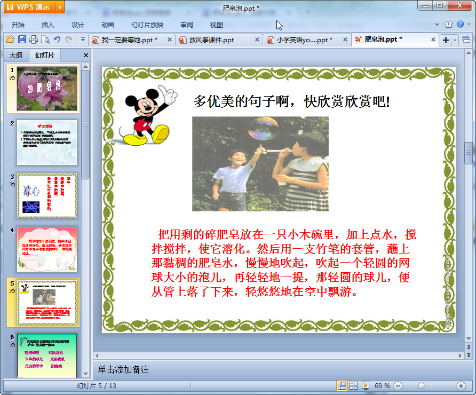
Task: Select slide 3 thumbnail 冰心
Action: click(x=47, y=196)
